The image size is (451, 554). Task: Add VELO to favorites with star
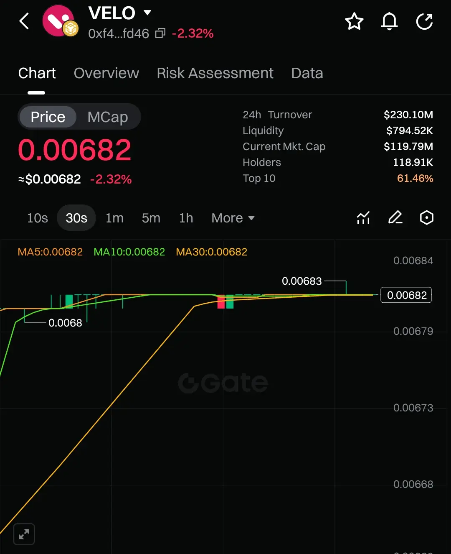[354, 21]
